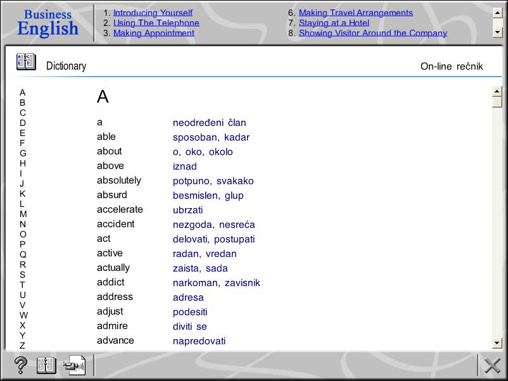Open the Help question mark icon

[20, 365]
